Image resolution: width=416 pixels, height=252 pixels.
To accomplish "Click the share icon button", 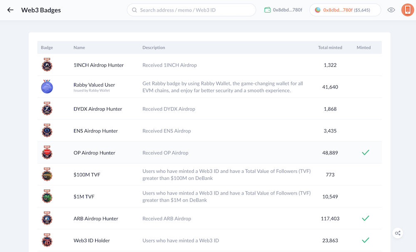I will click(x=398, y=233).
